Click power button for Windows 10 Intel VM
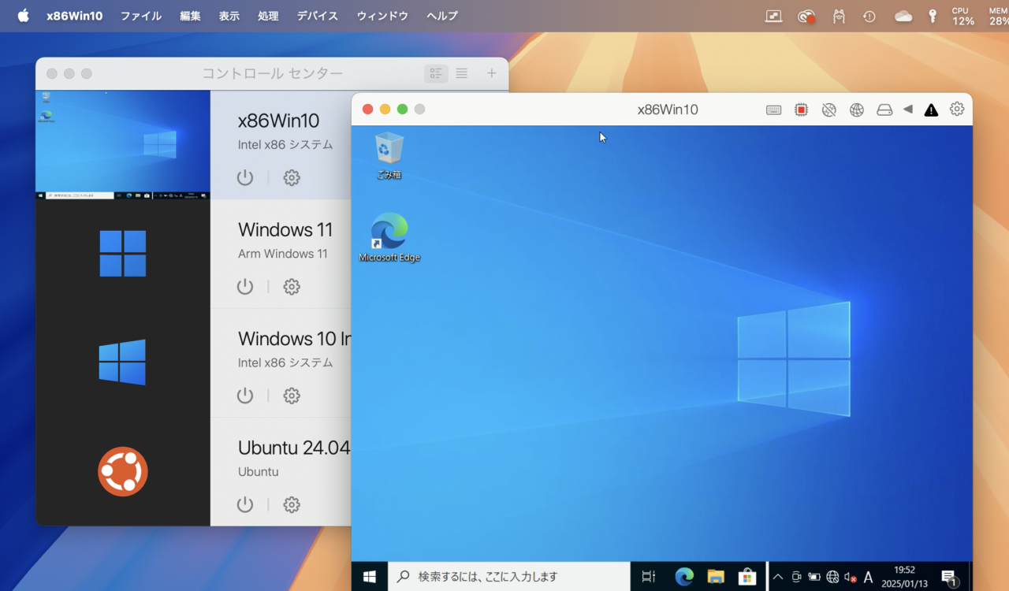This screenshot has width=1009, height=591. [x=245, y=395]
